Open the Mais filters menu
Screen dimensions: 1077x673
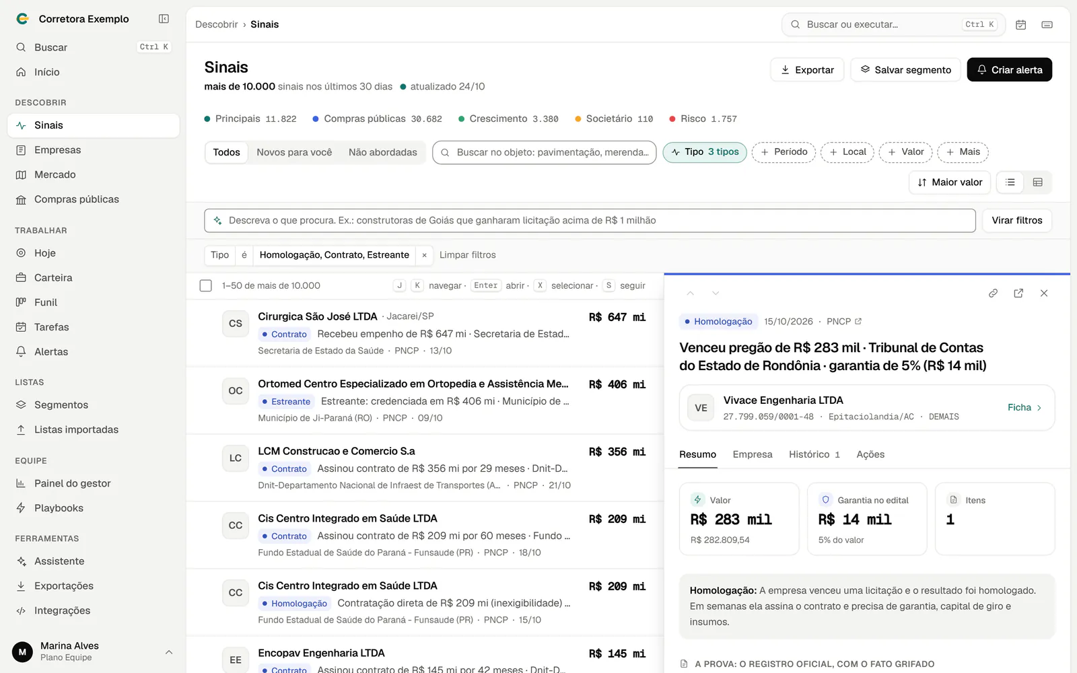963,152
